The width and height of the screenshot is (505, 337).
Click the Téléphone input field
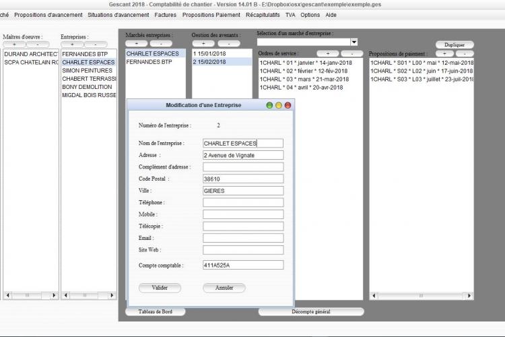pos(243,202)
